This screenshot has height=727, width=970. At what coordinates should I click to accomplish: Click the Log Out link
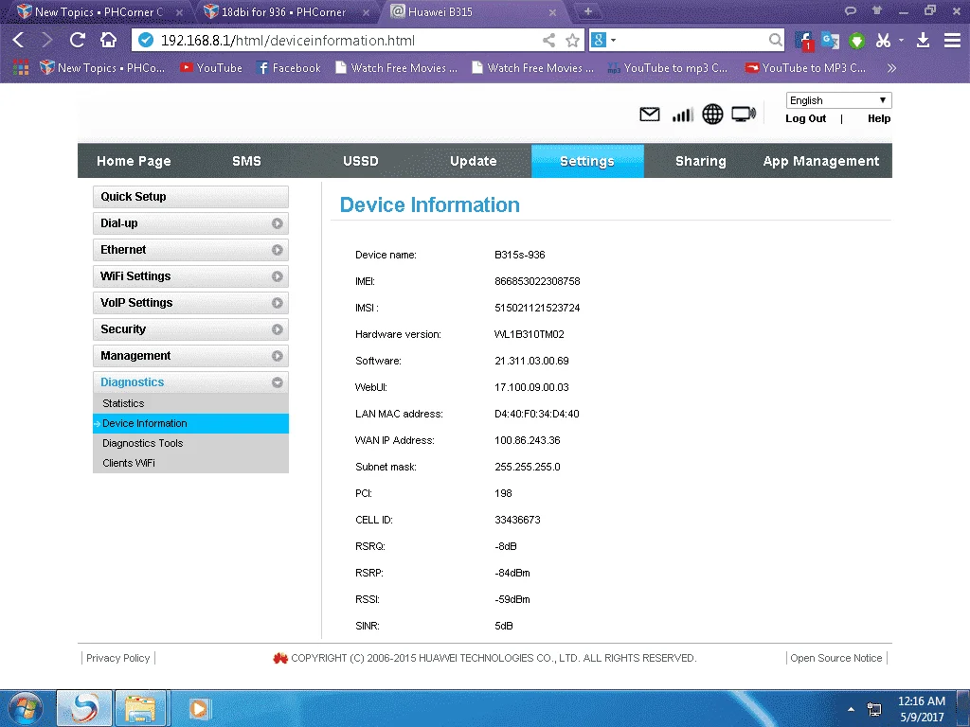click(x=805, y=118)
